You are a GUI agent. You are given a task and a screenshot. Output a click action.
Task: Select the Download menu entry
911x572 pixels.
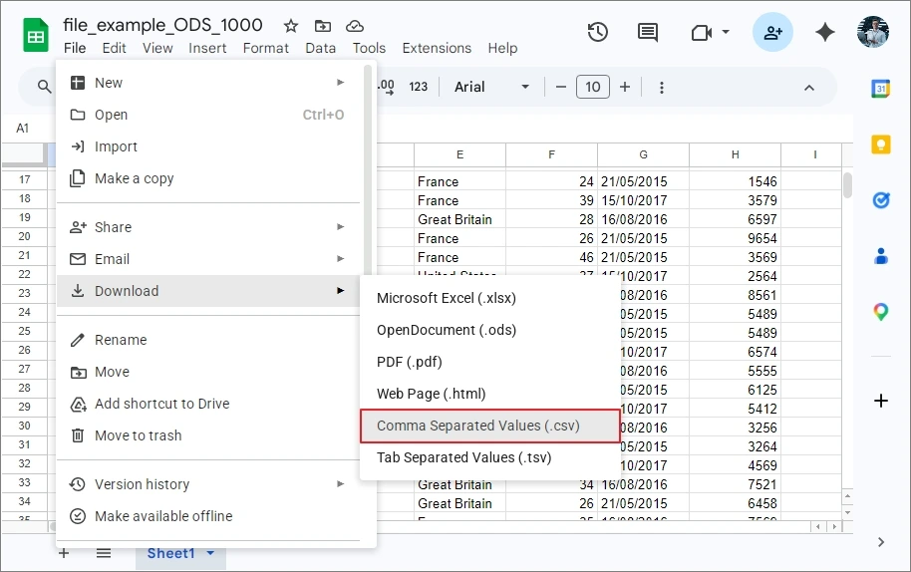tap(208, 291)
